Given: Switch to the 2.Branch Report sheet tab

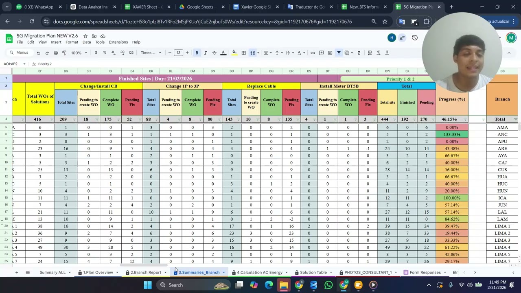Looking at the screenshot, I should pos(146,273).
